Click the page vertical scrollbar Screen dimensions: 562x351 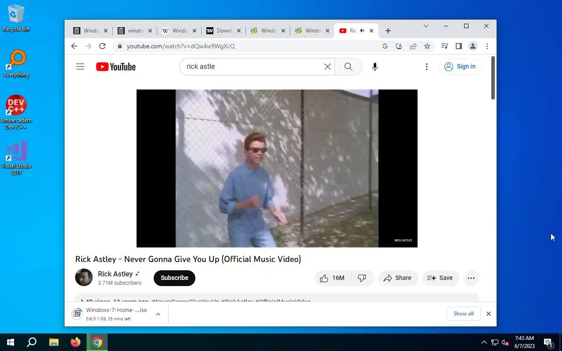[493, 78]
